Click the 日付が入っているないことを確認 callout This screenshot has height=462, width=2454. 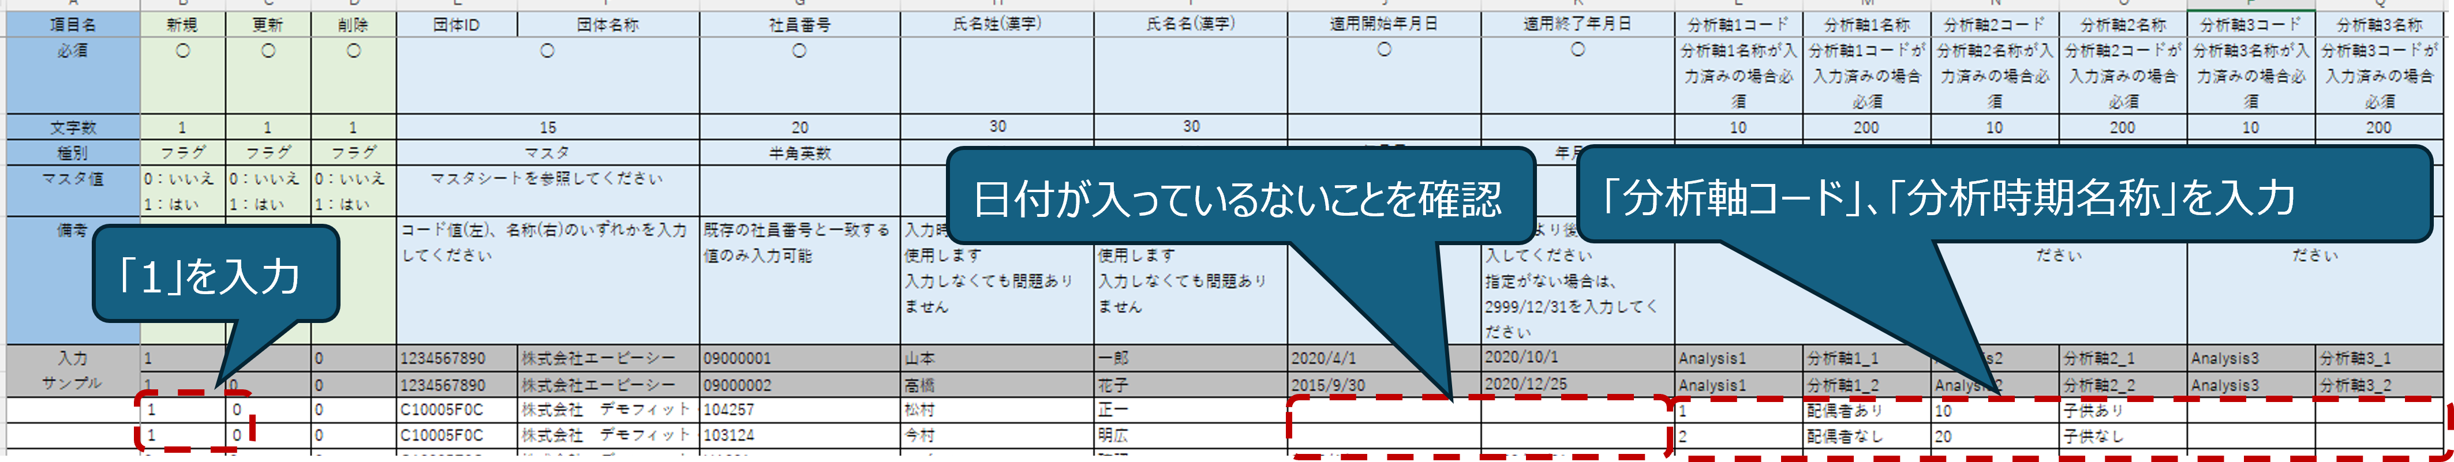point(1239,198)
